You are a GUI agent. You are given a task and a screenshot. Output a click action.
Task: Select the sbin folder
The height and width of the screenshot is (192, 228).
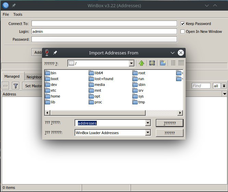139,85
